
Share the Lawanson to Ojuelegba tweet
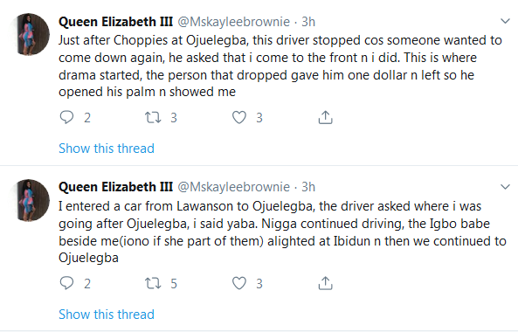point(325,283)
